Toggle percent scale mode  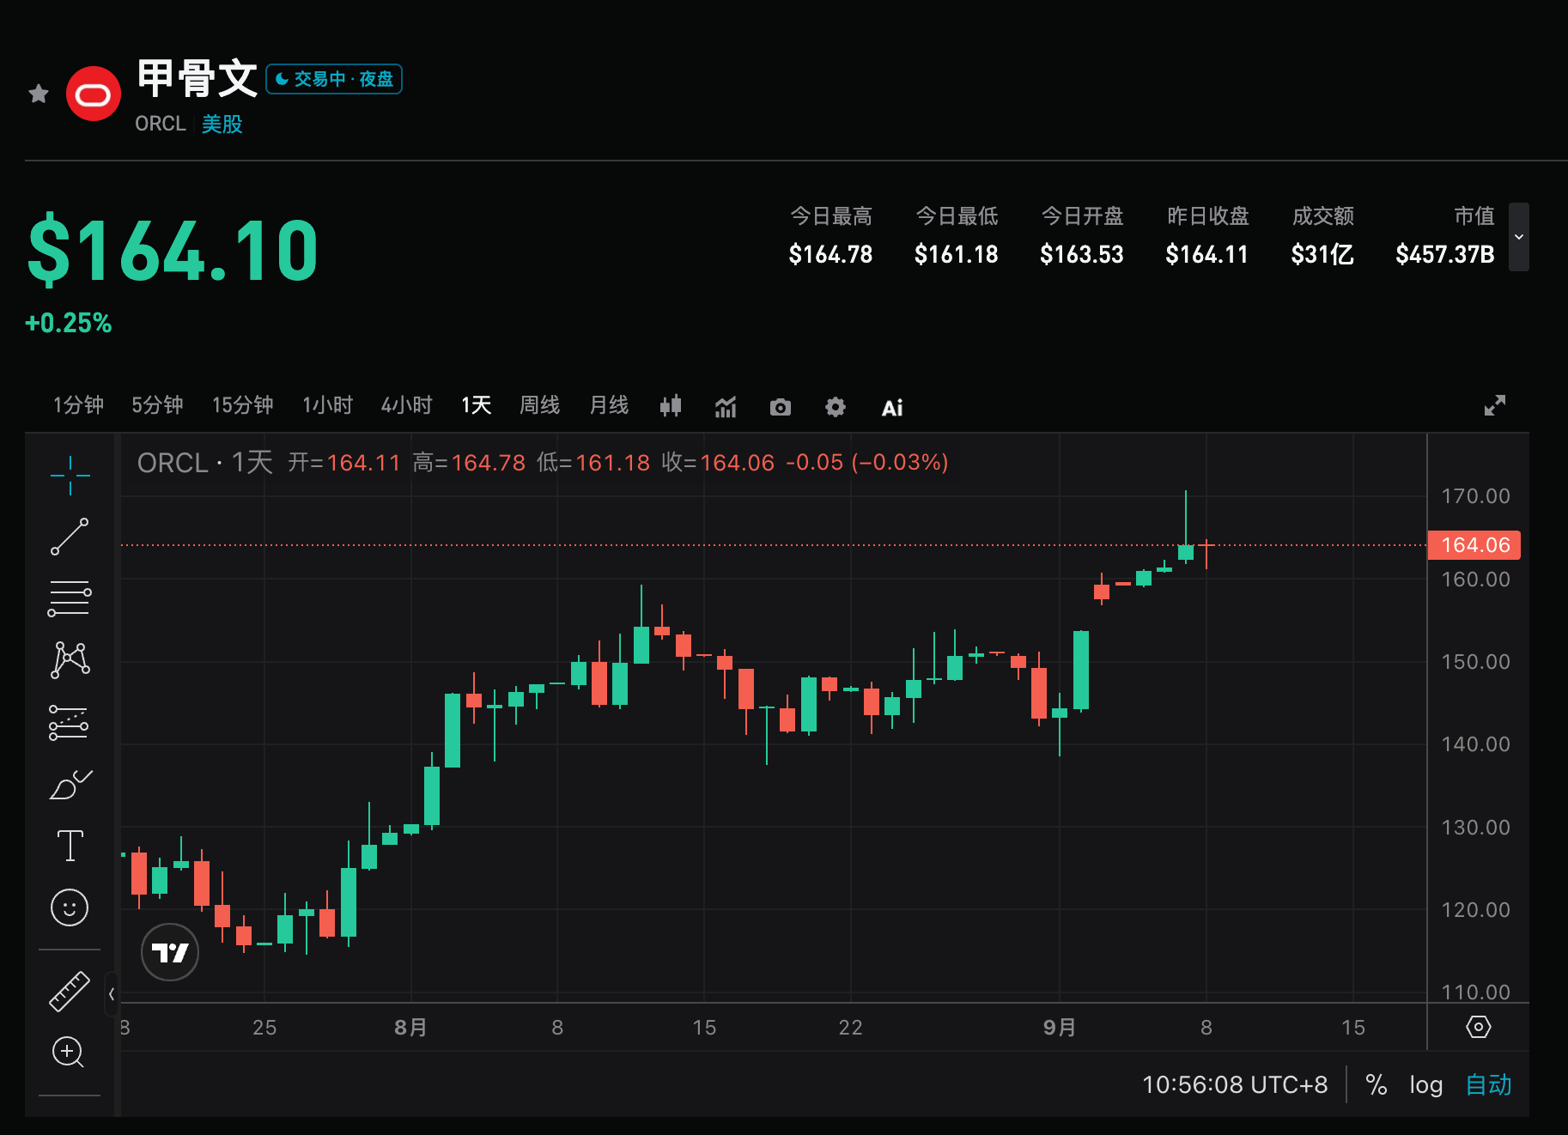(x=1377, y=1085)
